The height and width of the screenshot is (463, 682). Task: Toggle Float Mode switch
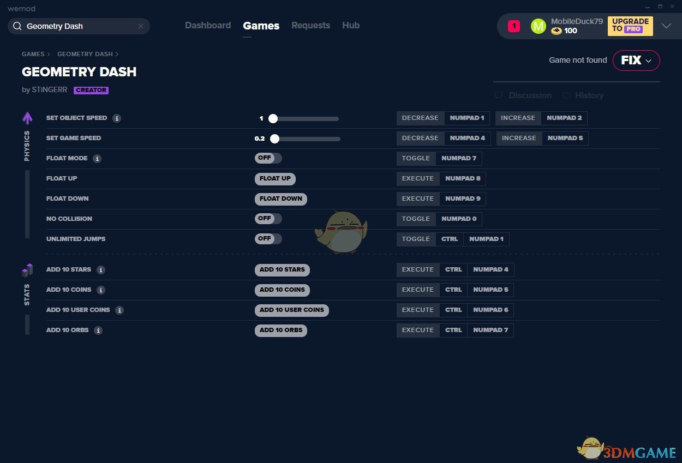(x=268, y=158)
